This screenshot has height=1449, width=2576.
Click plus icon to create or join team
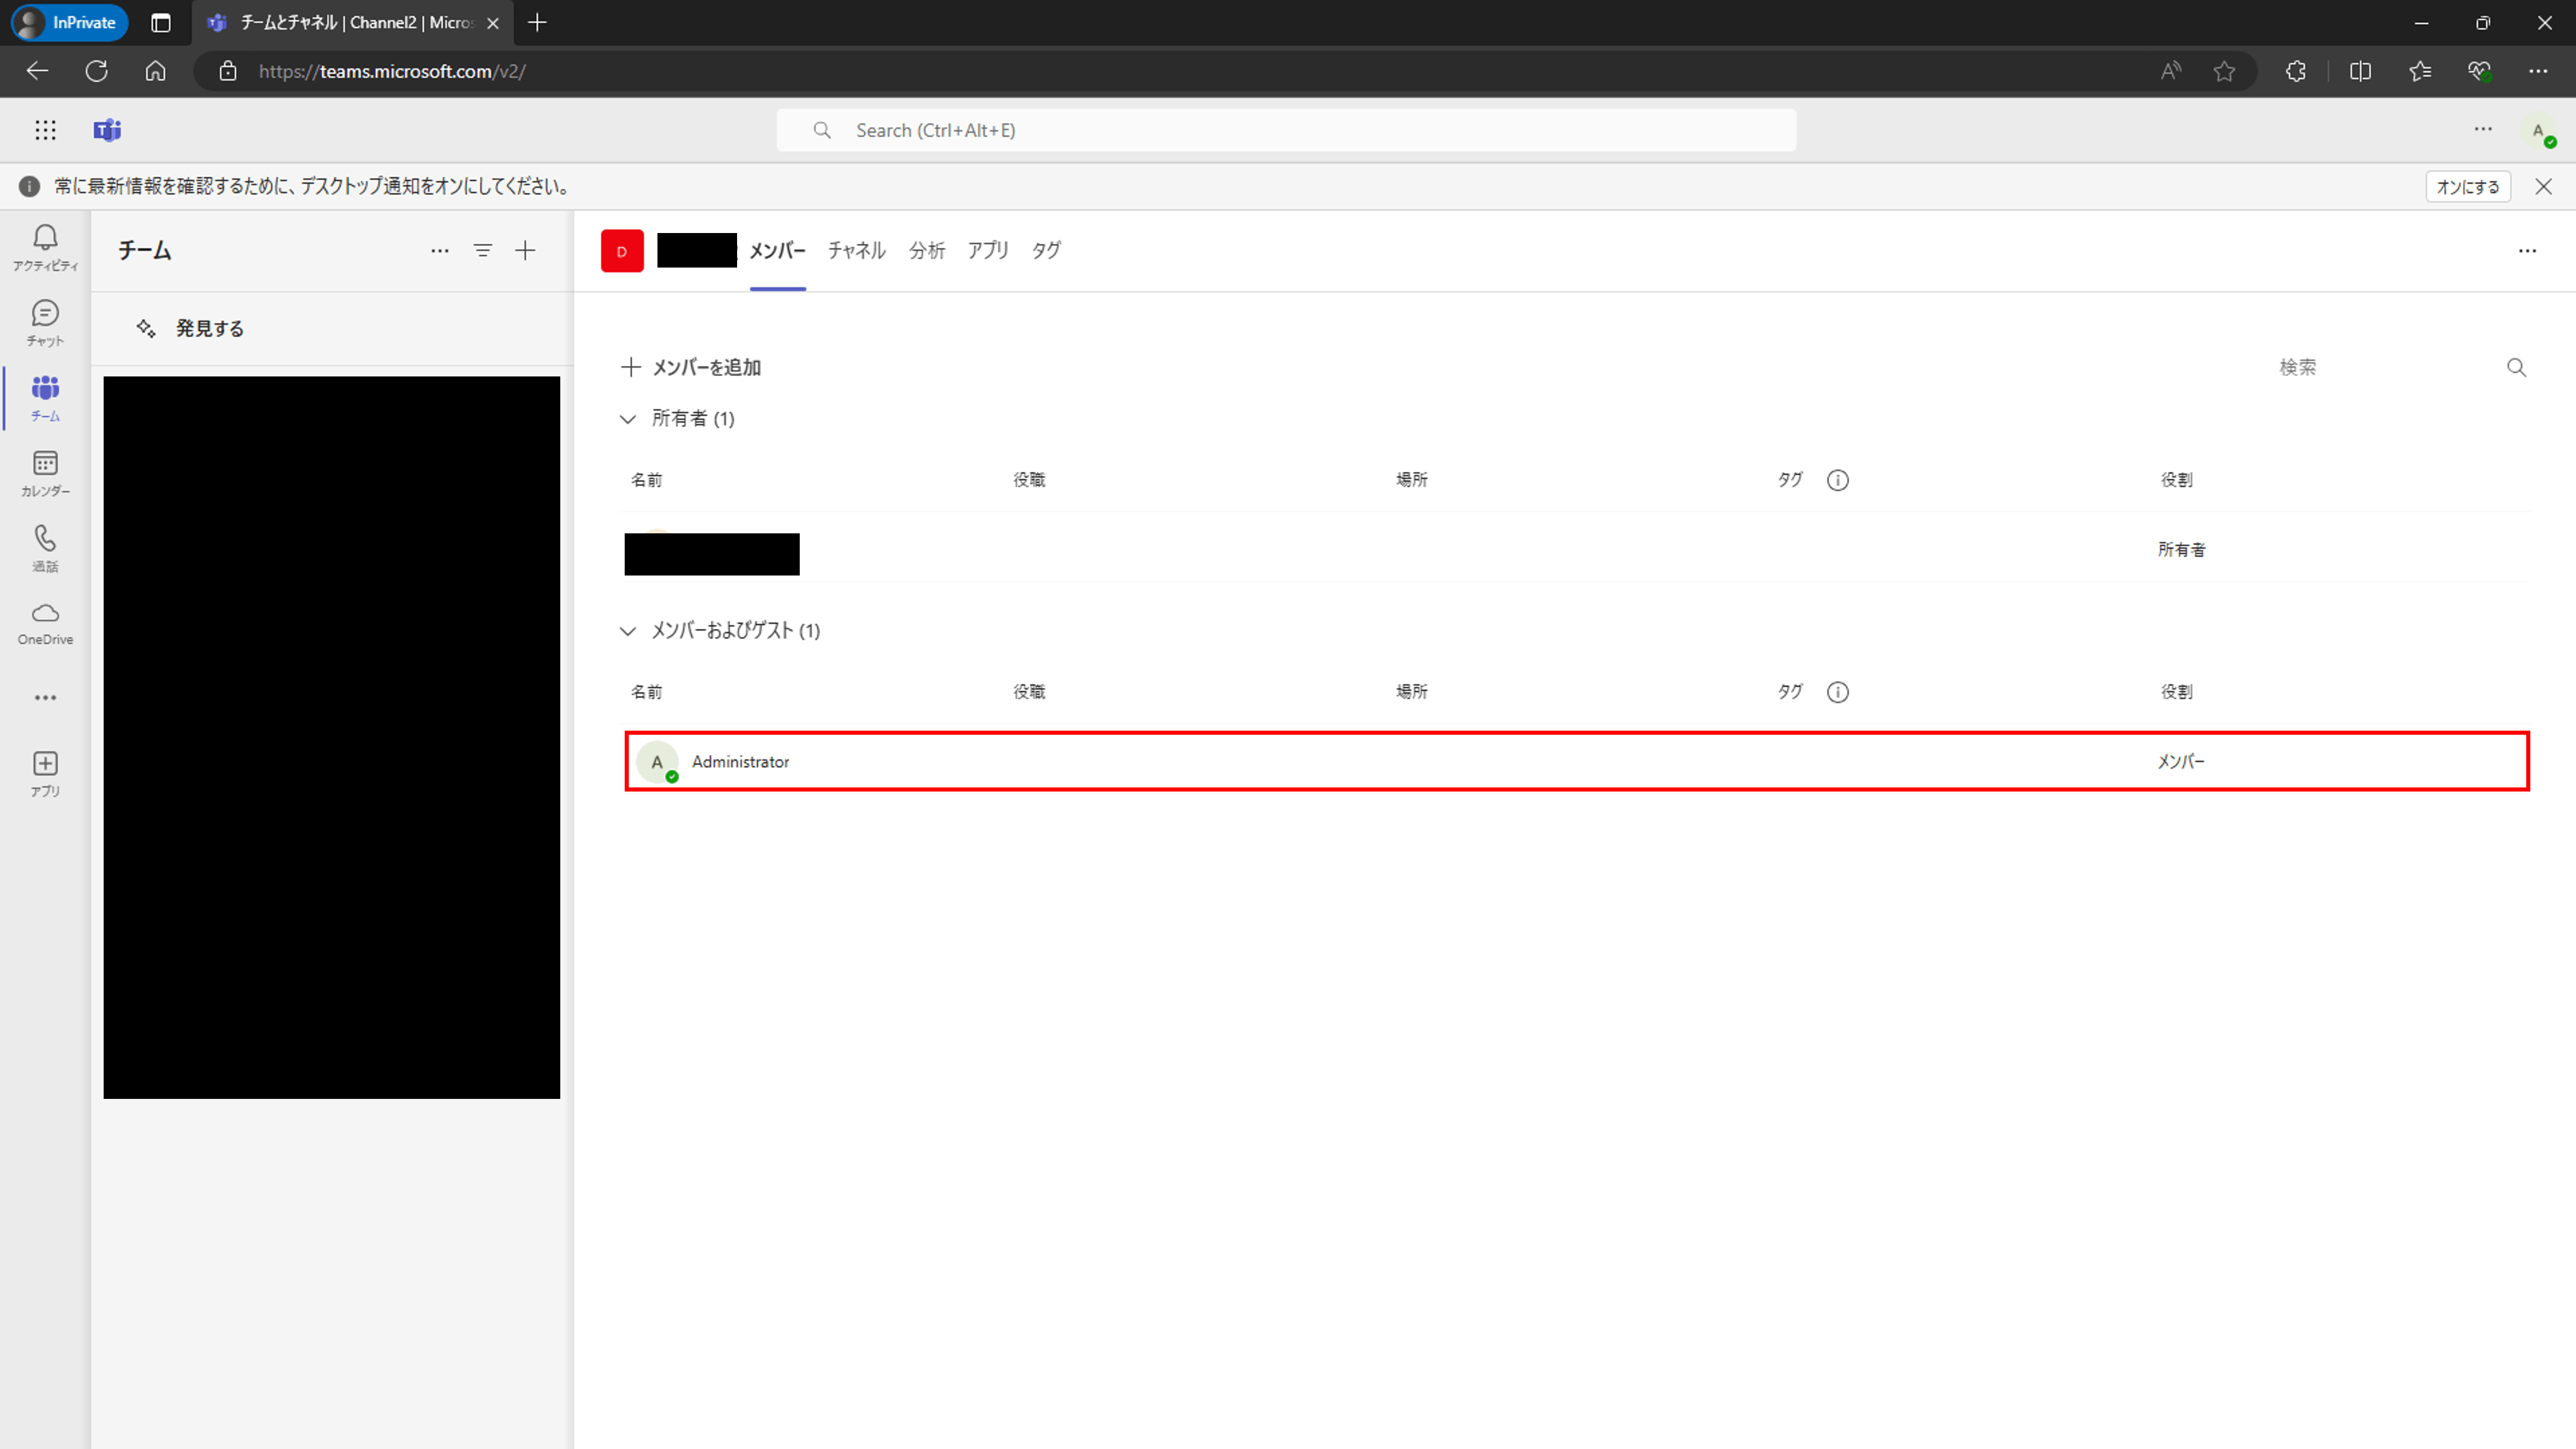pos(525,251)
